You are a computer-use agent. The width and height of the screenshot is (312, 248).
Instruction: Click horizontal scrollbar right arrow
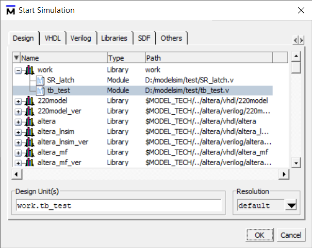[x=284, y=174]
